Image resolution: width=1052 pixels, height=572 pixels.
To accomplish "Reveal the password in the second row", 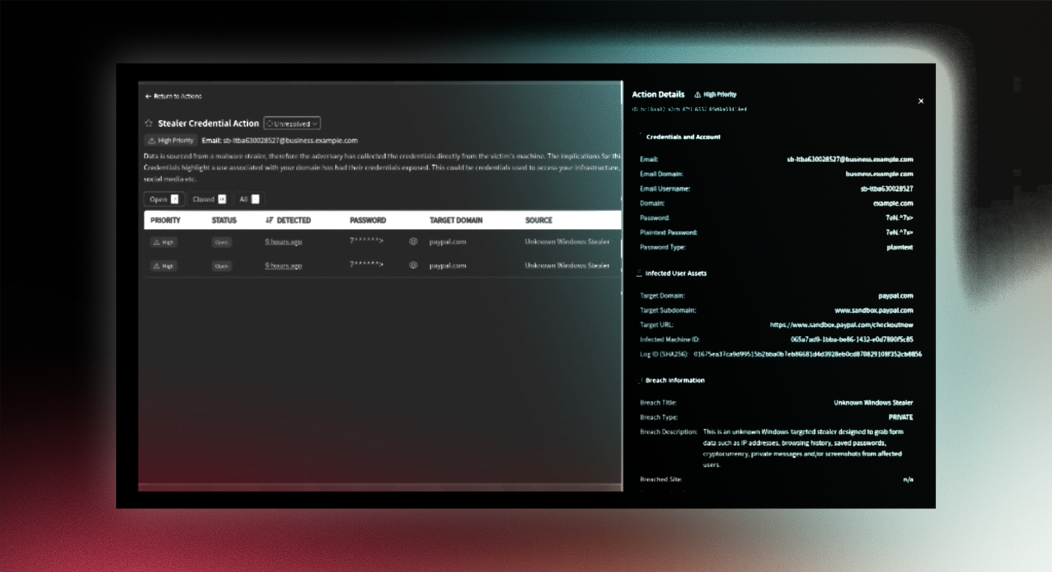I will pyautogui.click(x=413, y=266).
